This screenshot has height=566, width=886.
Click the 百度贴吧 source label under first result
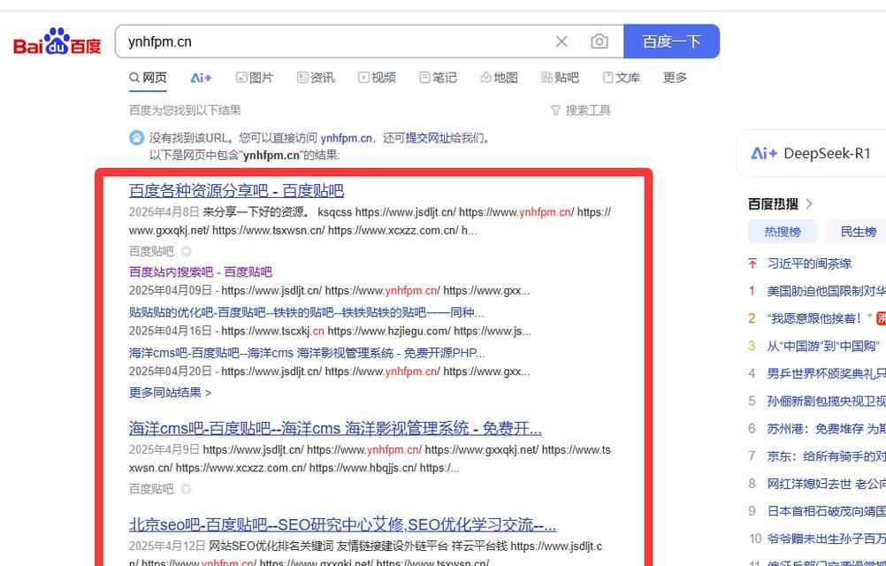(151, 251)
